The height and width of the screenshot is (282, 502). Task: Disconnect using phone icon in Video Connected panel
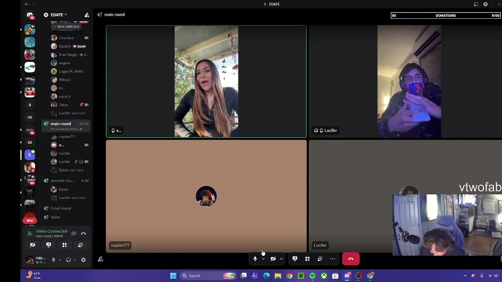(83, 233)
